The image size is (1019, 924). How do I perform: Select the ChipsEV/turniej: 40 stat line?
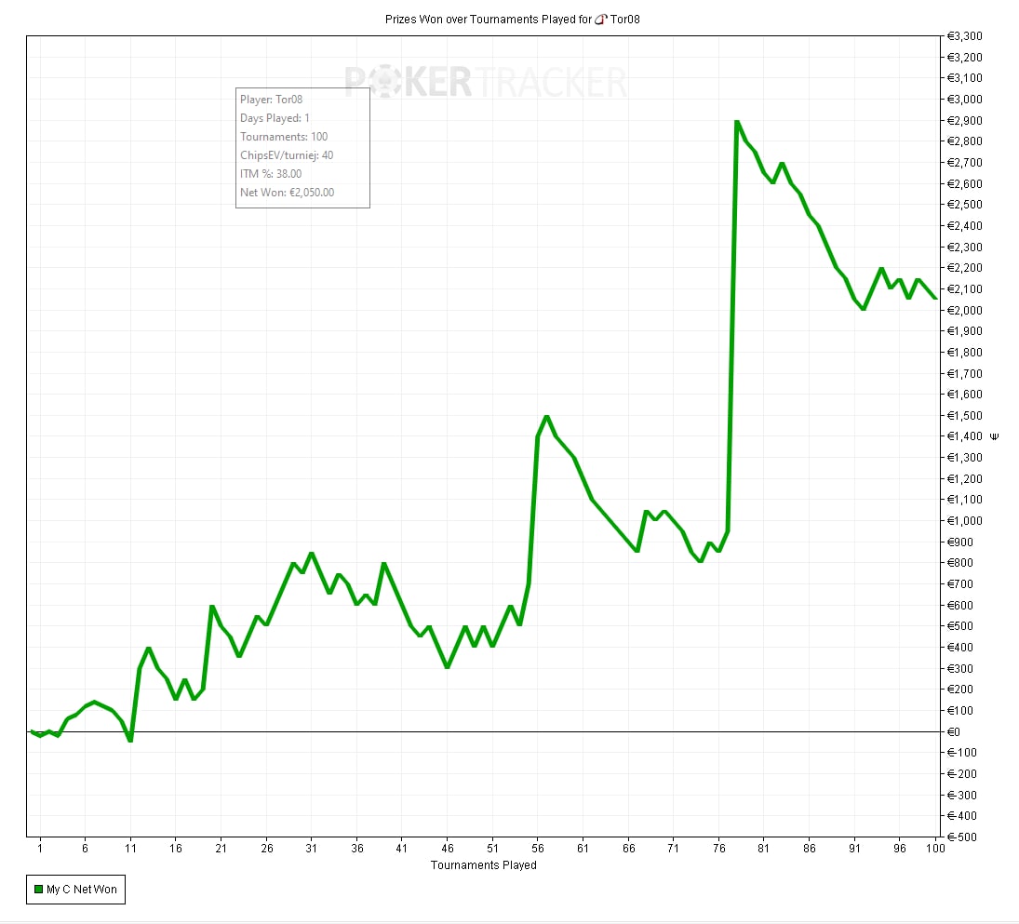click(287, 155)
